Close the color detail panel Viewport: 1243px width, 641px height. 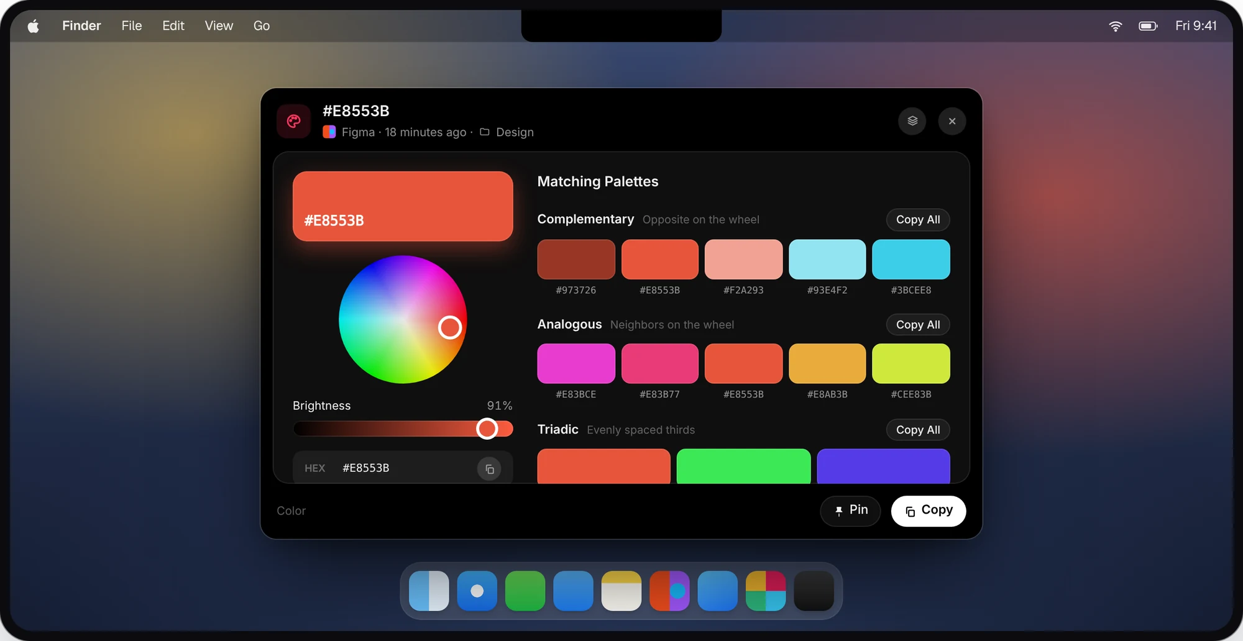(x=952, y=121)
